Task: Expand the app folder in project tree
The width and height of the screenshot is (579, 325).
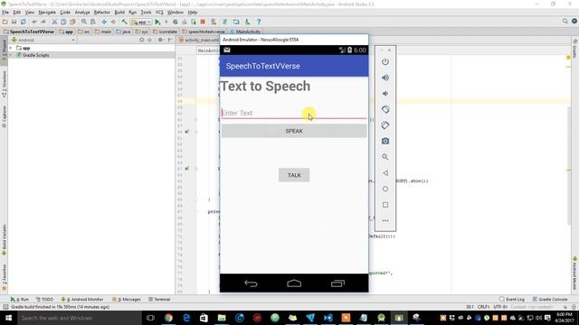Action: pyautogui.click(x=11, y=48)
